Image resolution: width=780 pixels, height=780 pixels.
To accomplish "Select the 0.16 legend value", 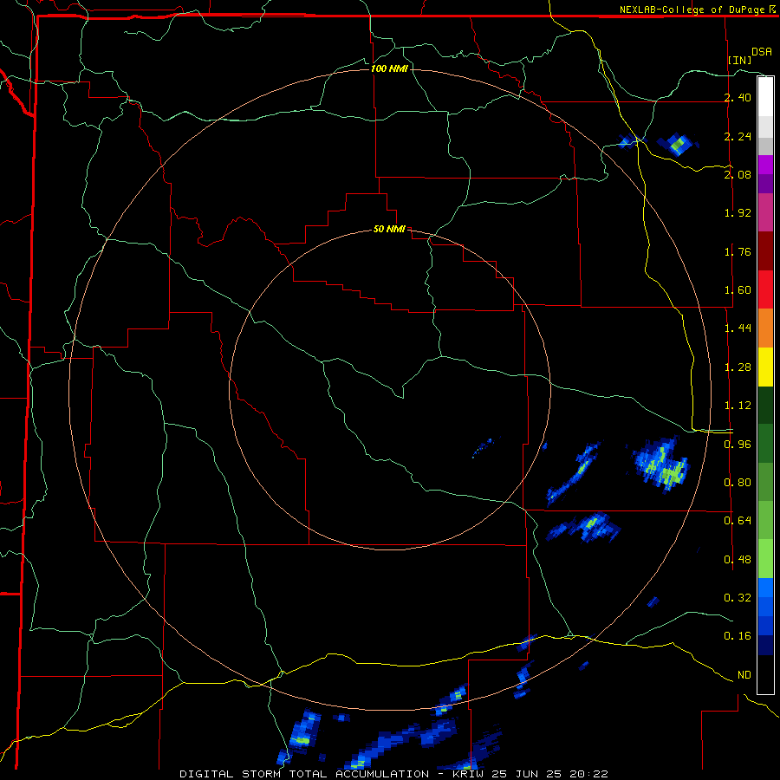I will click(x=738, y=636).
